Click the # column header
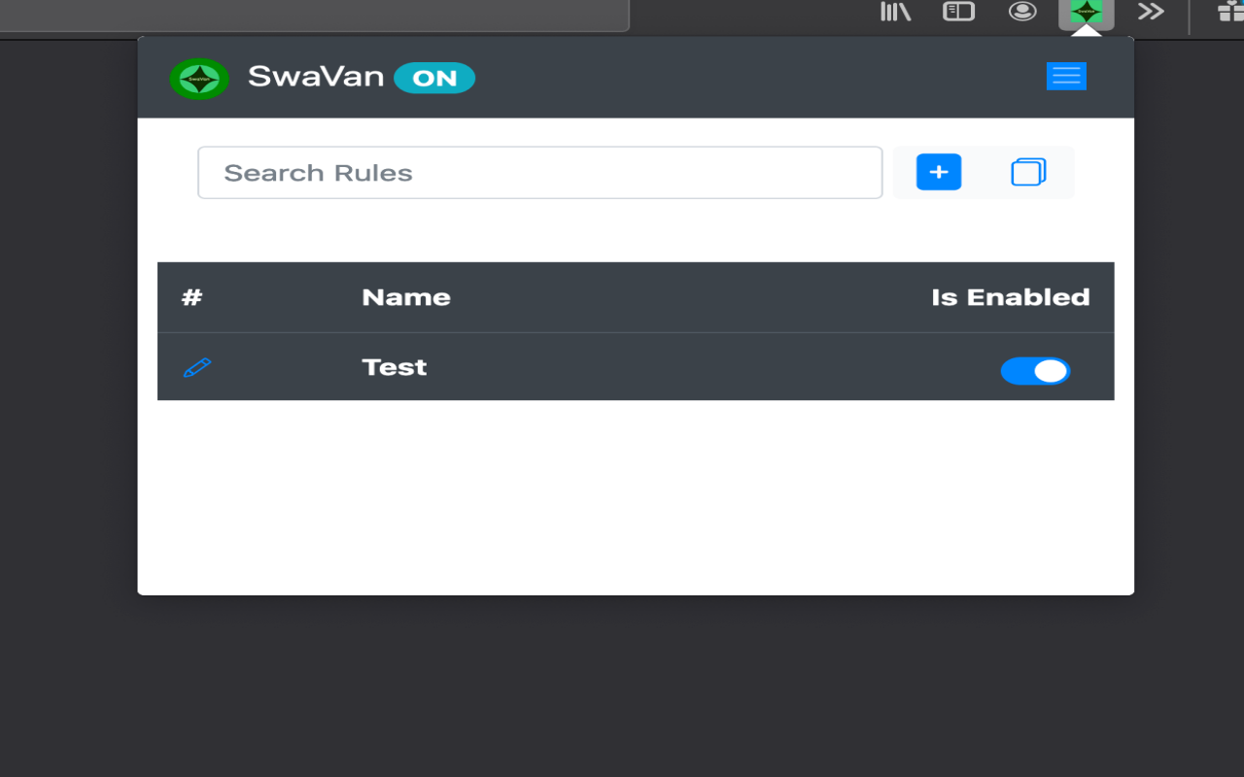This screenshot has width=1244, height=777. click(190, 297)
